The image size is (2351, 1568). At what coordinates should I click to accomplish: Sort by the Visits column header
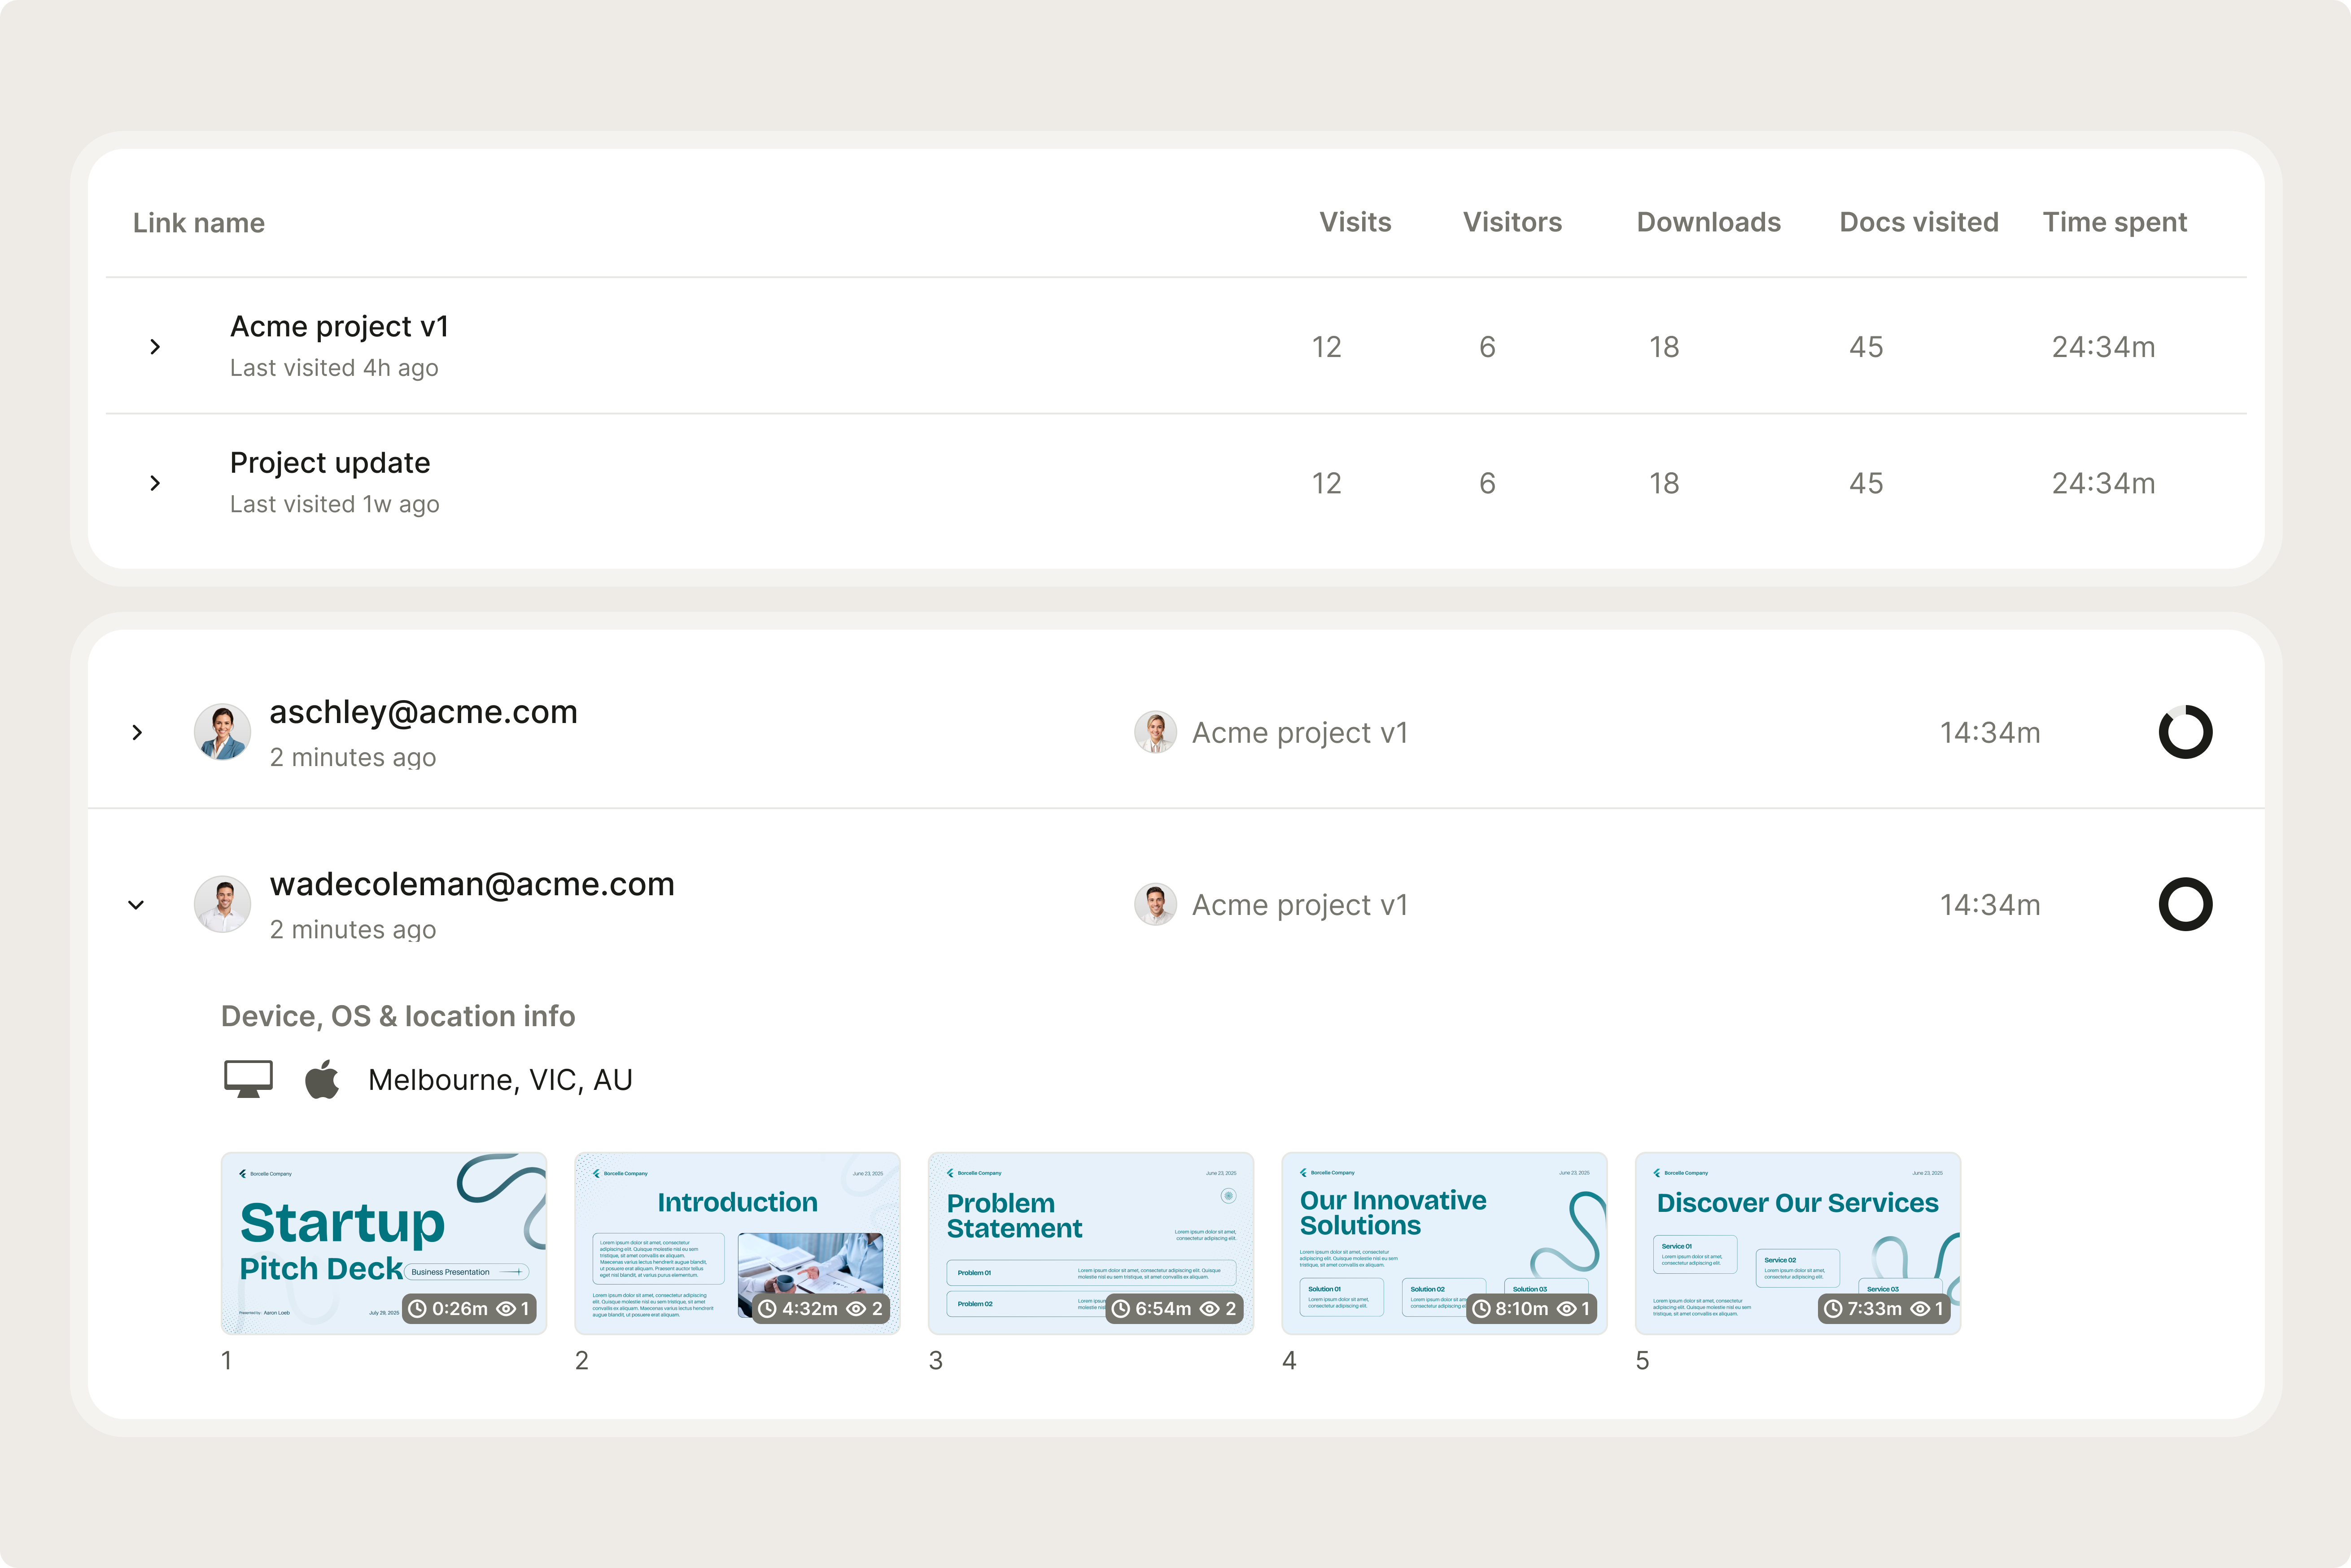1355,222
